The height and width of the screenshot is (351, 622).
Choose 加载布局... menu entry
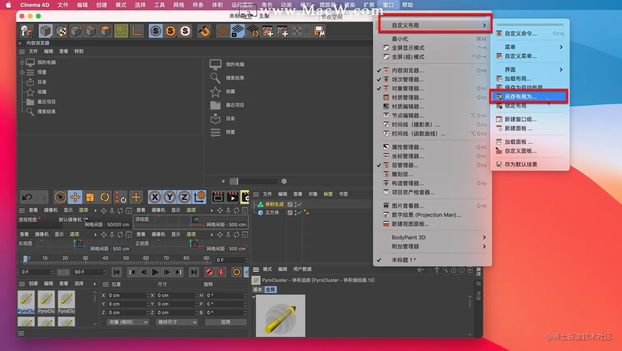pos(529,79)
